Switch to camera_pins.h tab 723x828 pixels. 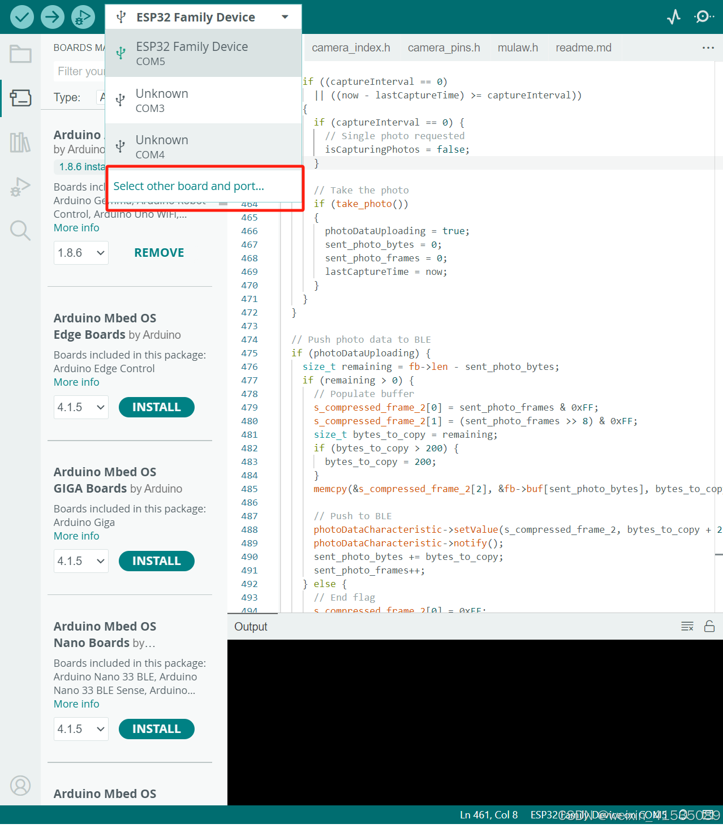[444, 48]
